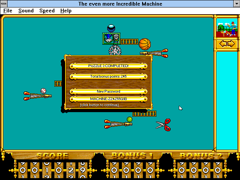Viewport: 240px width, 180px height.
Task: Open the Speed menu
Action: [x=47, y=11]
